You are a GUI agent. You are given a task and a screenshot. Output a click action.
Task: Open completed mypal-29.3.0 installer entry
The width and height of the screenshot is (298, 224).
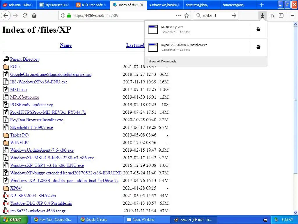(197, 47)
